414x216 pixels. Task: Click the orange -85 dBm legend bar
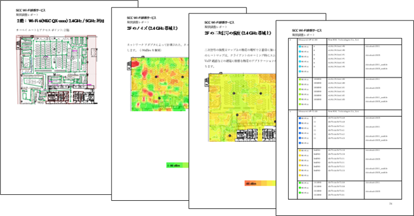click(259, 184)
